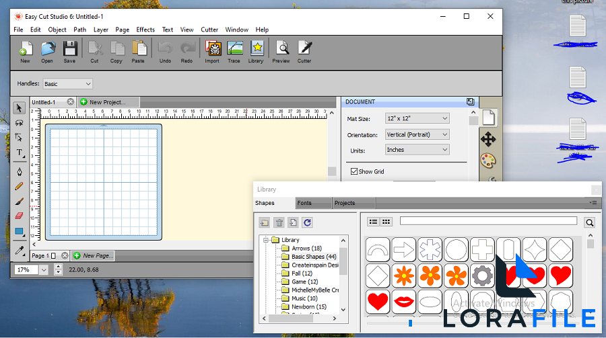This screenshot has height=338, width=606.
Task: Import an SVG with Import icon
Action: (212, 52)
